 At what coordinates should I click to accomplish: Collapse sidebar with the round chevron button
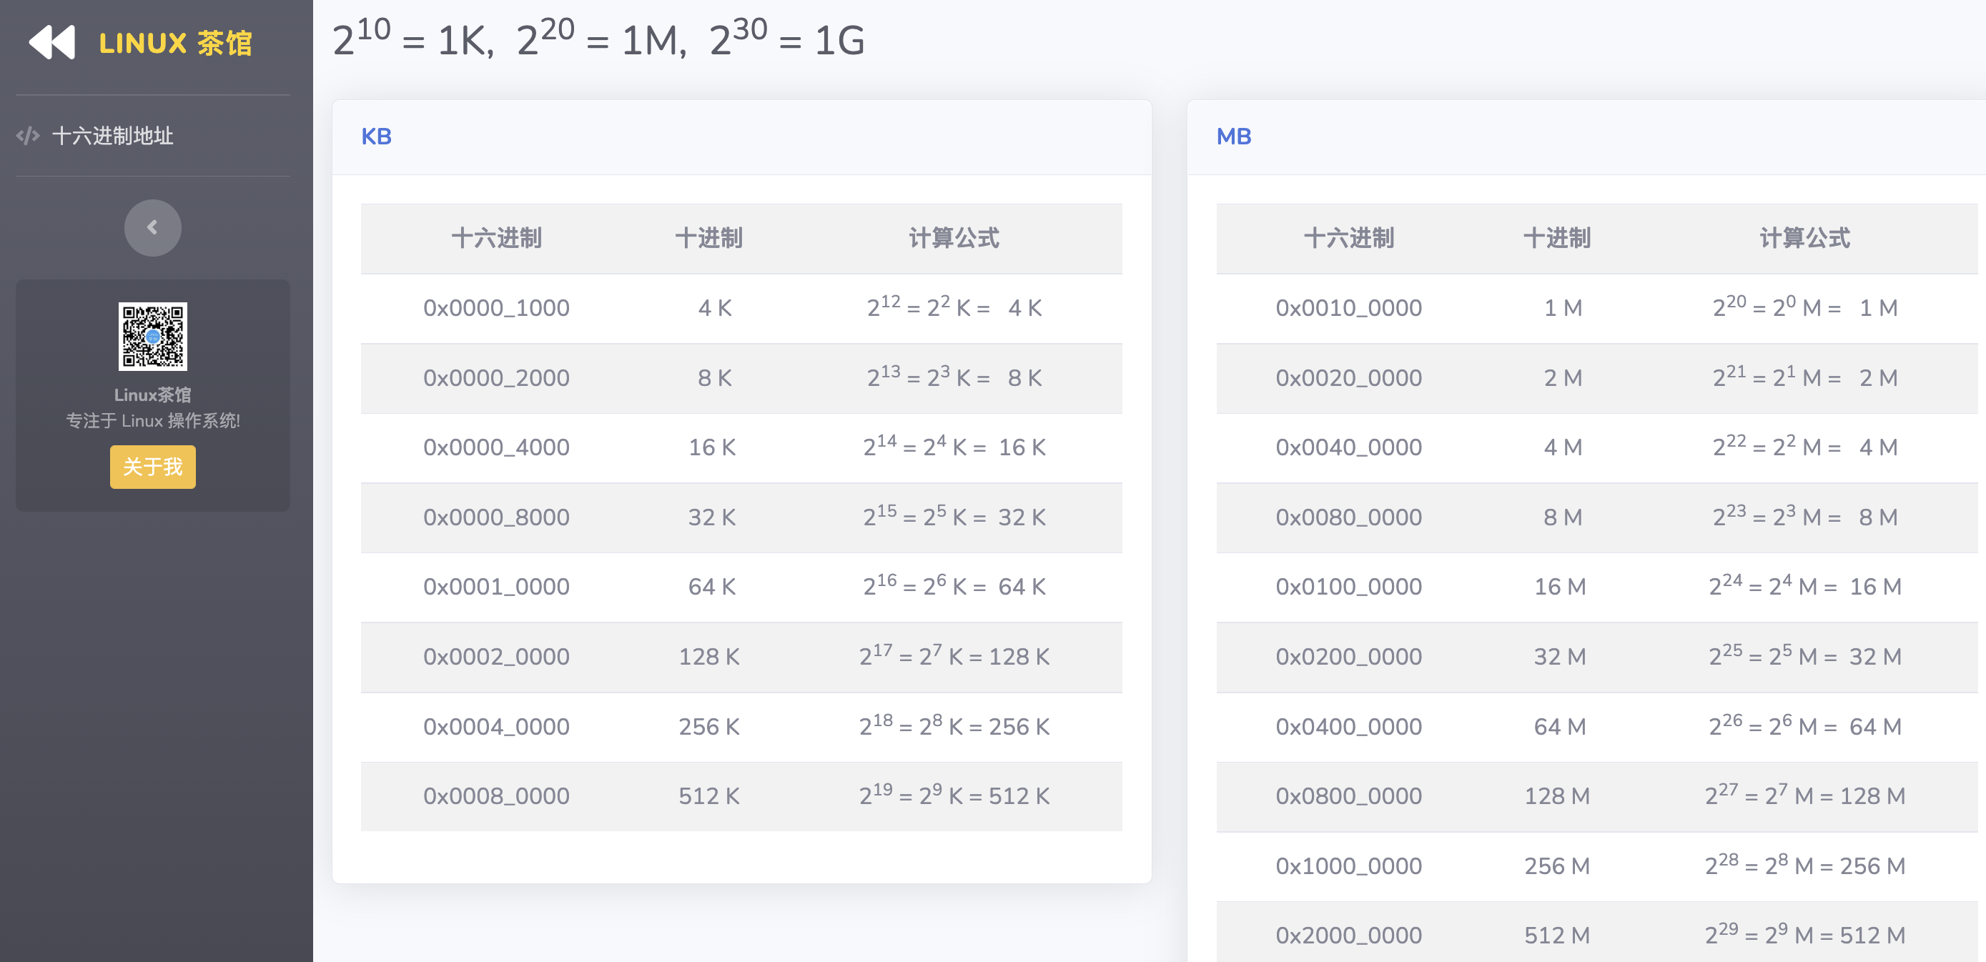pyautogui.click(x=153, y=227)
